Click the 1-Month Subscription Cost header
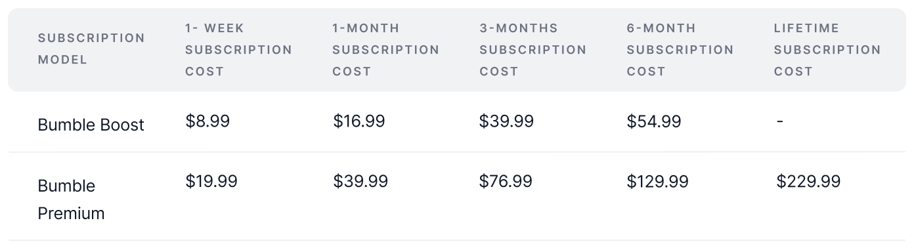This screenshot has width=914, height=248. pos(385,49)
